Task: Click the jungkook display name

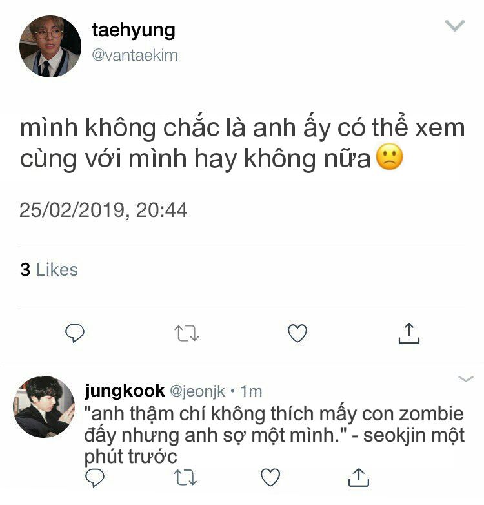Action: click(125, 391)
